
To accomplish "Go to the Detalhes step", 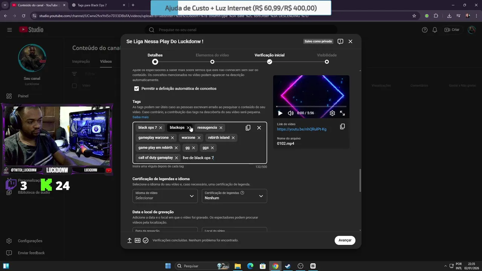I will click(x=155, y=59).
